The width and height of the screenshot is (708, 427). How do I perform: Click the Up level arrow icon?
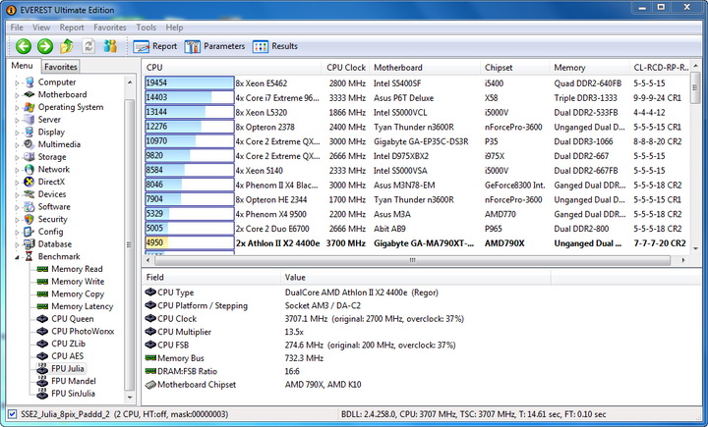(67, 46)
